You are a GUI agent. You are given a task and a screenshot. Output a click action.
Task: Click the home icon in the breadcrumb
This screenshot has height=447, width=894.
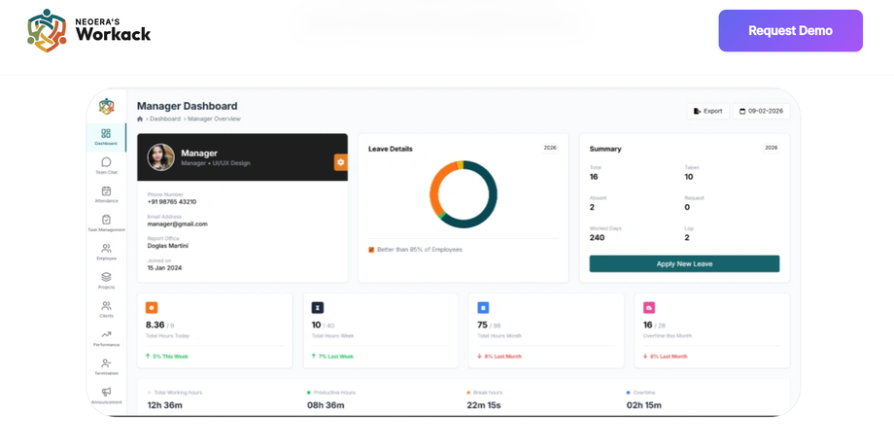140,119
